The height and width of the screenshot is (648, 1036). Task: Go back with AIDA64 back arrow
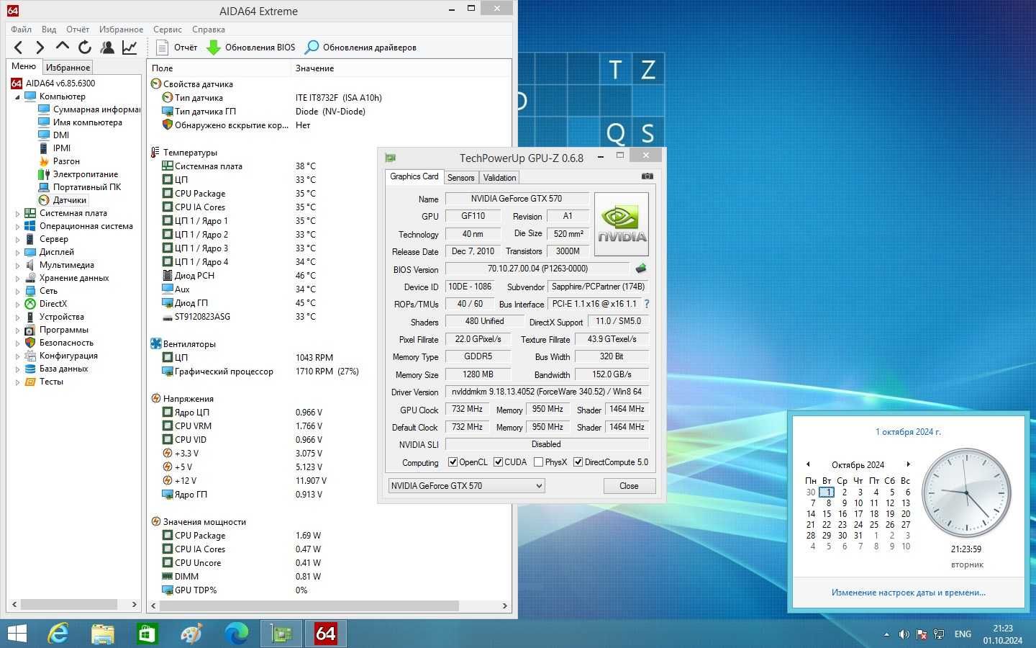click(19, 48)
